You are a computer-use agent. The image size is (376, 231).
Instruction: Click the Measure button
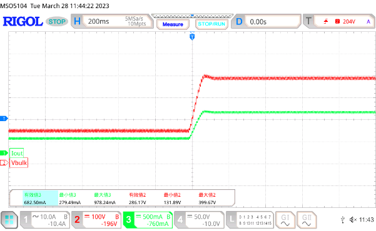coord(173,24)
